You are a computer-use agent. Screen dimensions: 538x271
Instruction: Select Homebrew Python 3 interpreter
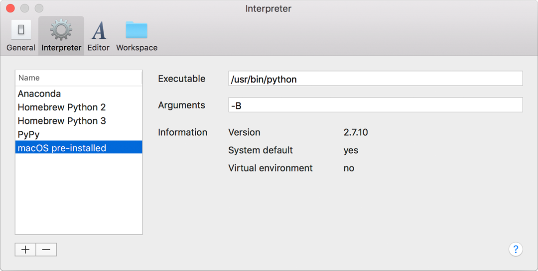pyautogui.click(x=79, y=121)
